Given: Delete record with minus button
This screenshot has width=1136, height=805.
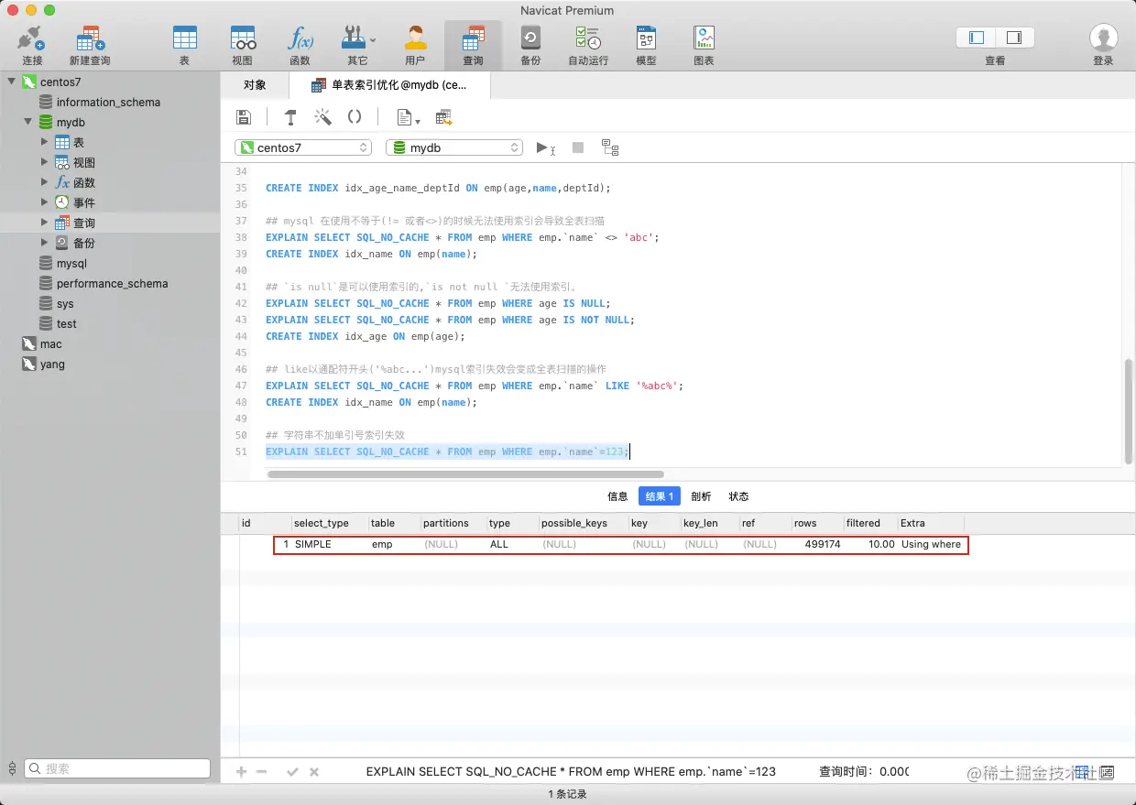Looking at the screenshot, I should tap(262, 772).
